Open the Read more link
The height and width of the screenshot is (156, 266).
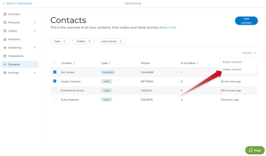168,28
